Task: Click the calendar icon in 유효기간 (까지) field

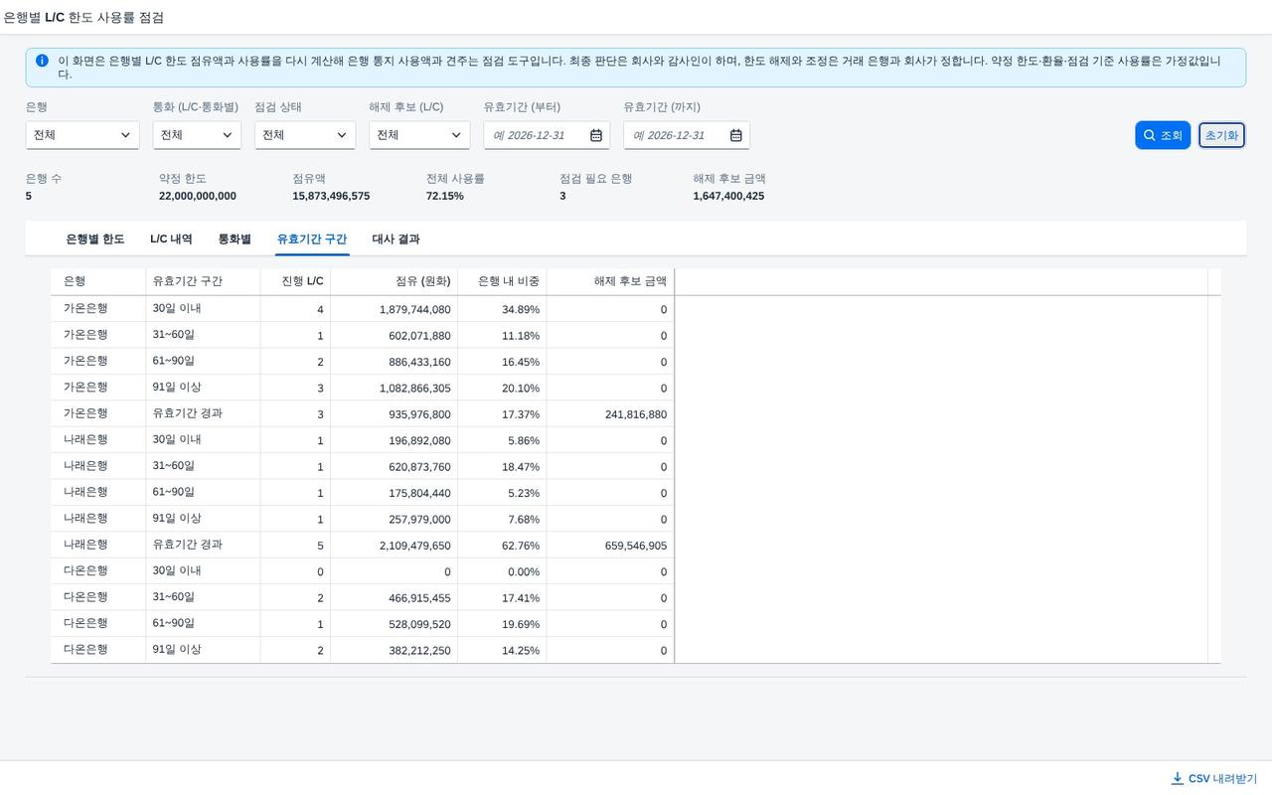Action: click(736, 135)
